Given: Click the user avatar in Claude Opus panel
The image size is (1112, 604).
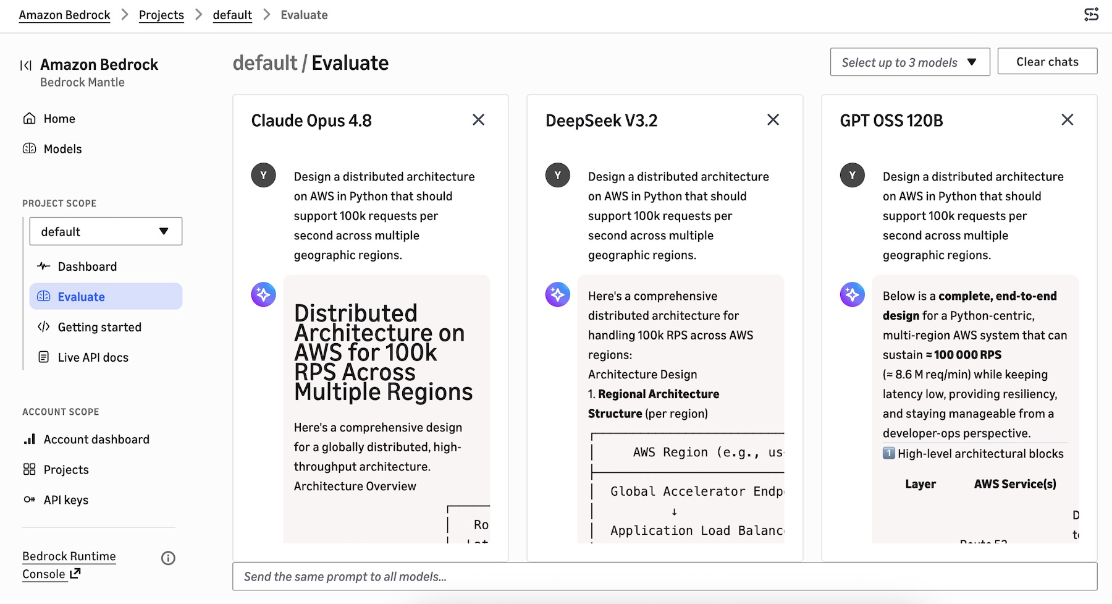Looking at the screenshot, I should (263, 176).
